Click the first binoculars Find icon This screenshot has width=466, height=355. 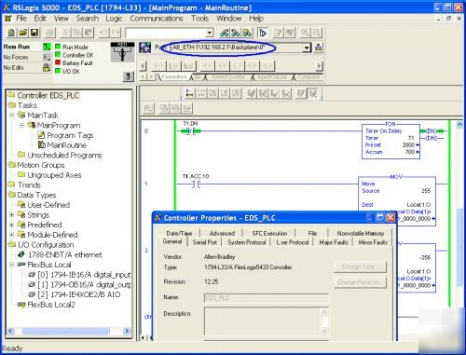click(x=225, y=33)
